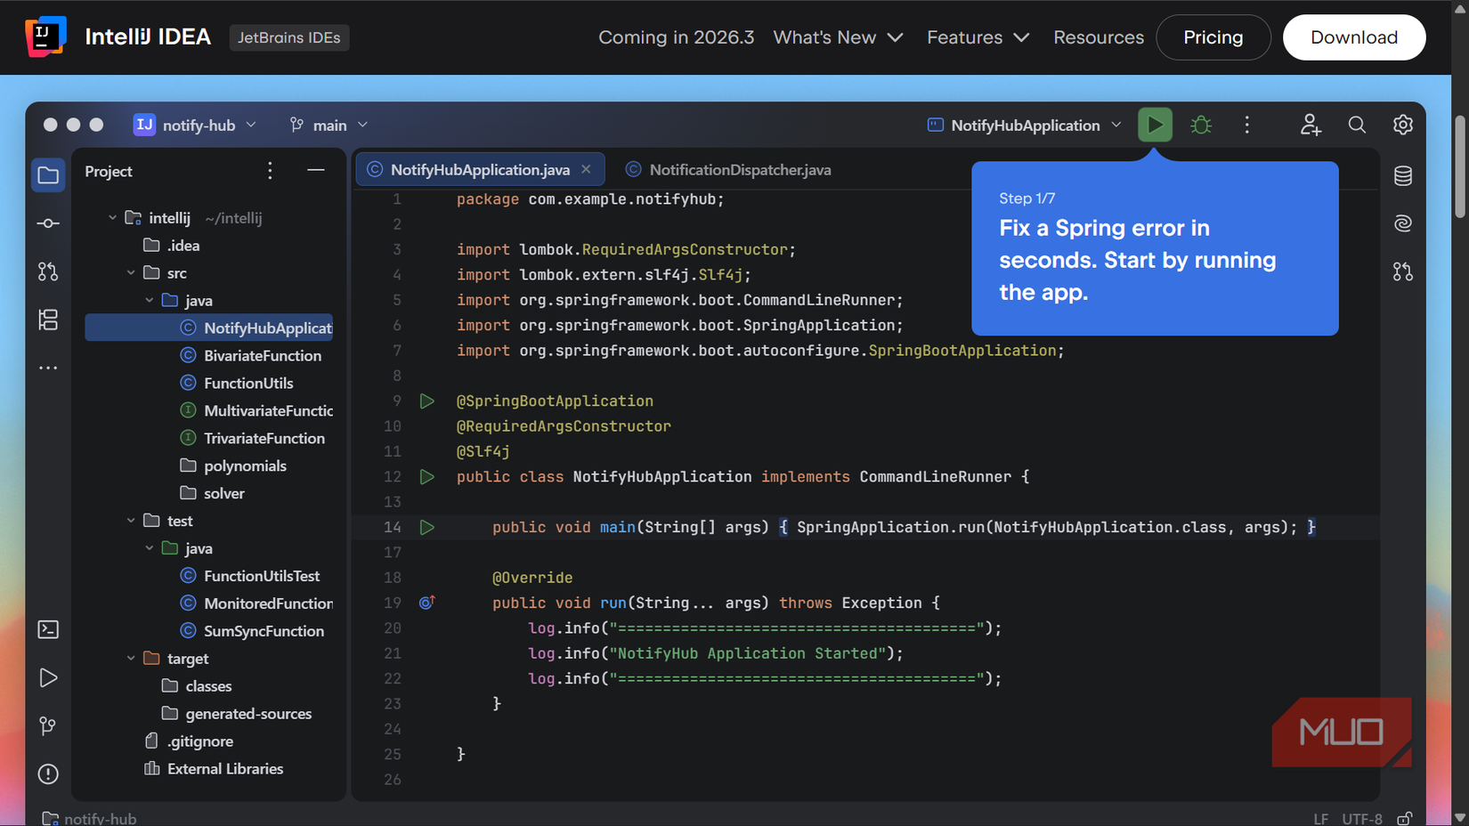Open the main branch dropdown
Image resolution: width=1469 pixels, height=826 pixels.
pos(329,125)
